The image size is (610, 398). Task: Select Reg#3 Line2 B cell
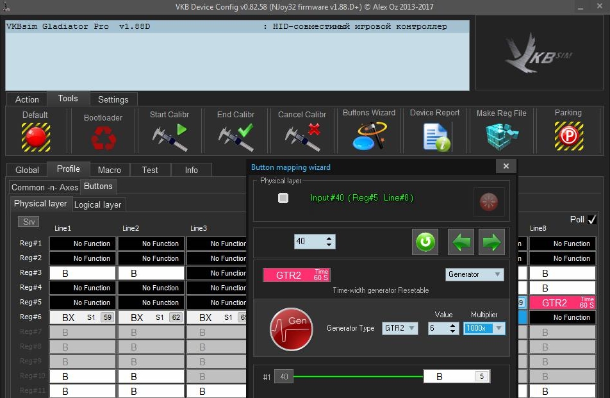tap(151, 273)
